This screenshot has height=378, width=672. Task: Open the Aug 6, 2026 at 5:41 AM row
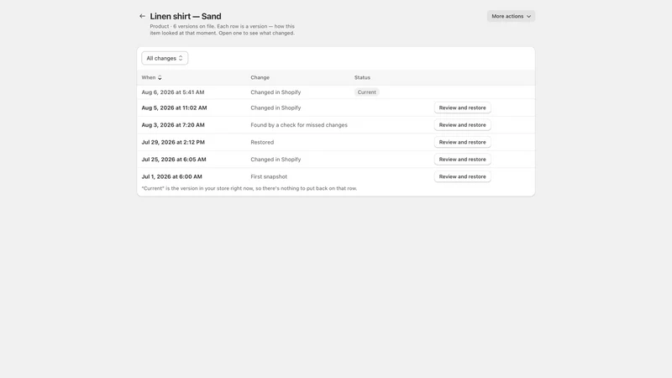(336, 92)
